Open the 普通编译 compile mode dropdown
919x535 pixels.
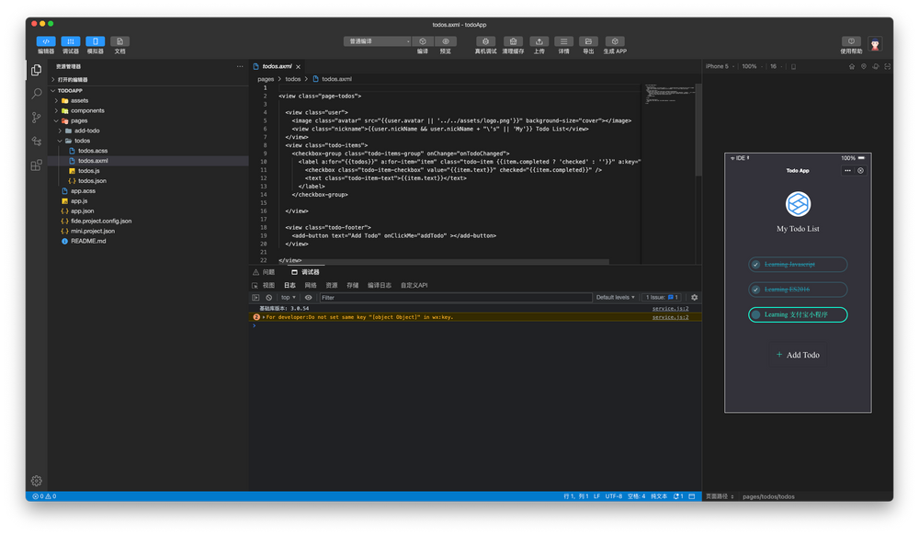click(x=377, y=41)
